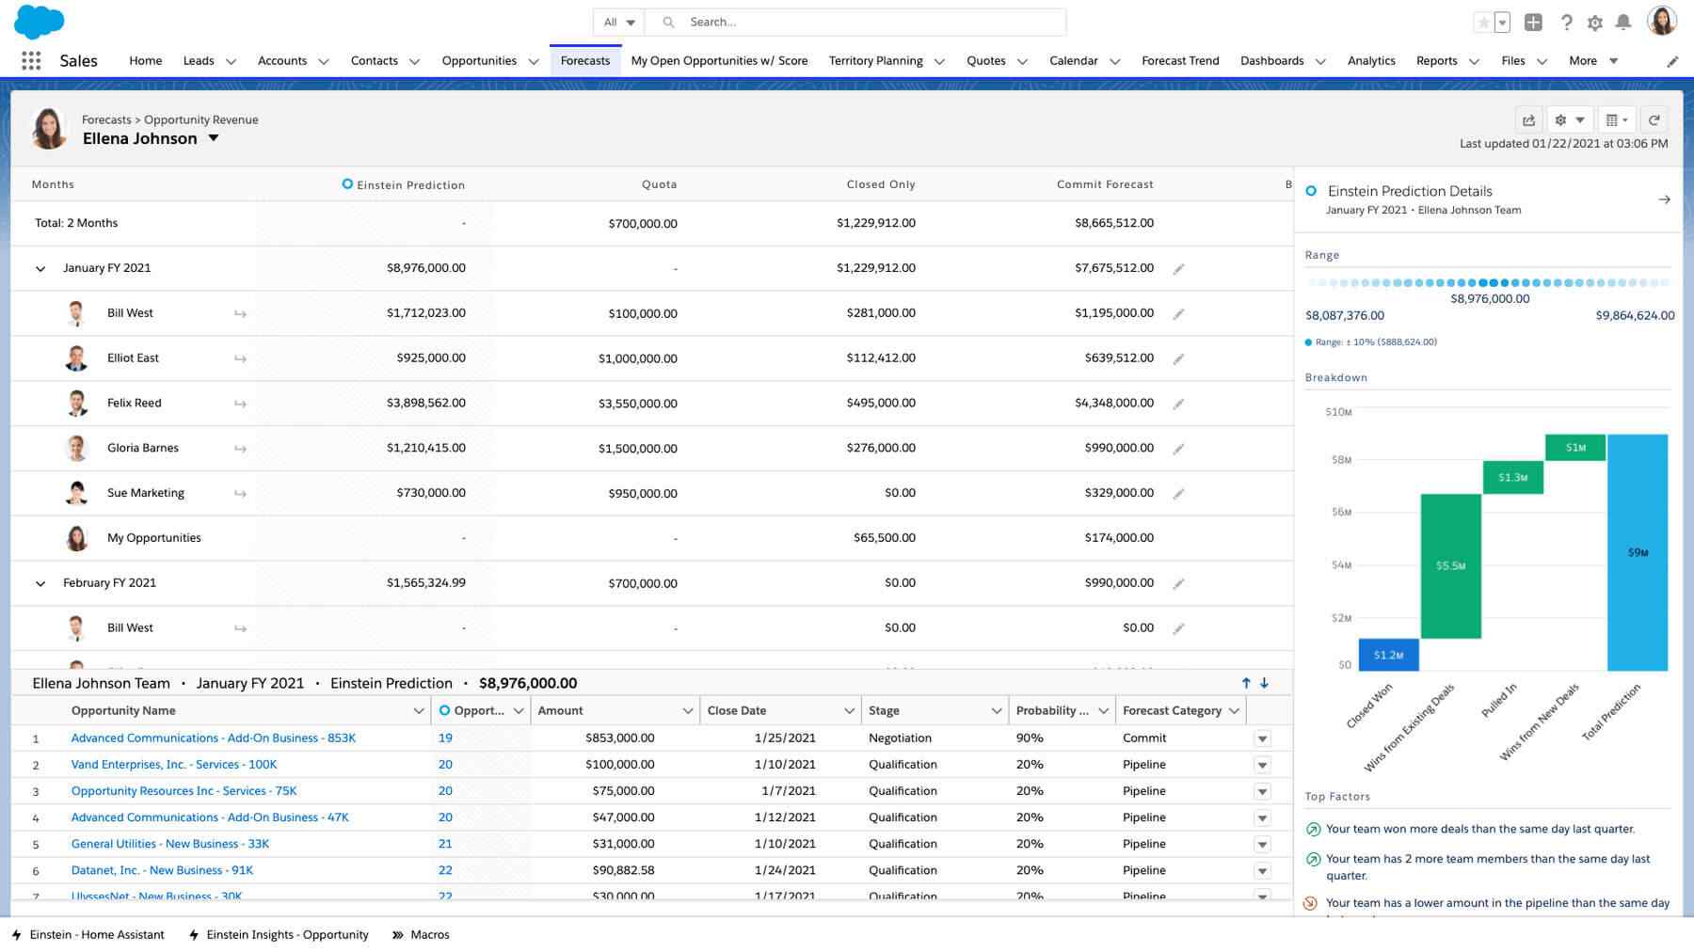This screenshot has height=952, width=1694.
Task: Open the forecast table columns menu
Action: (1616, 119)
